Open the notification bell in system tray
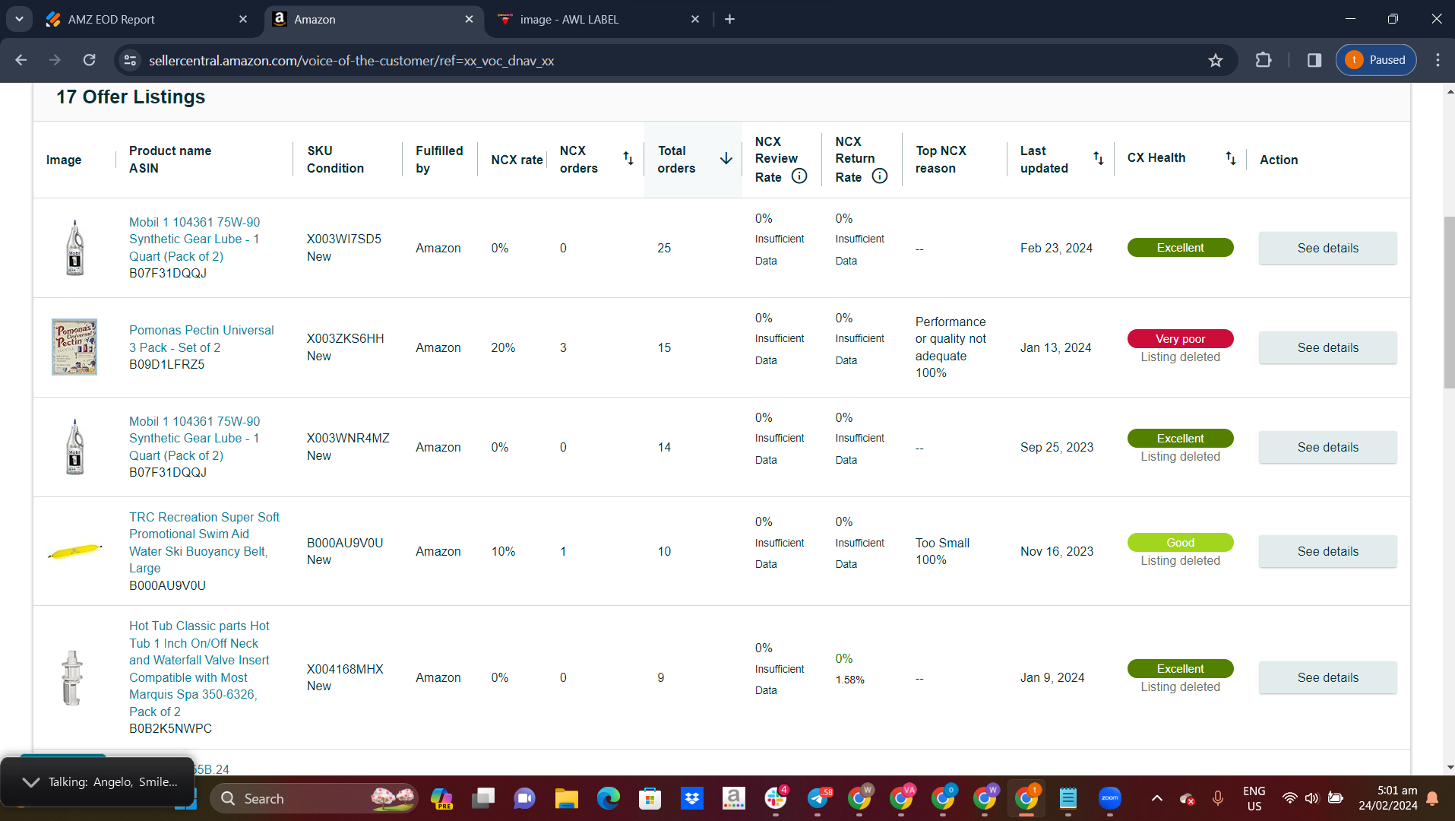1455x821 pixels. [1432, 799]
